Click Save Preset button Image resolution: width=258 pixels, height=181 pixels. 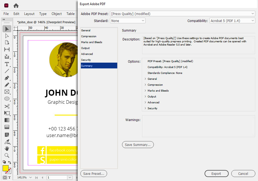click(x=94, y=174)
